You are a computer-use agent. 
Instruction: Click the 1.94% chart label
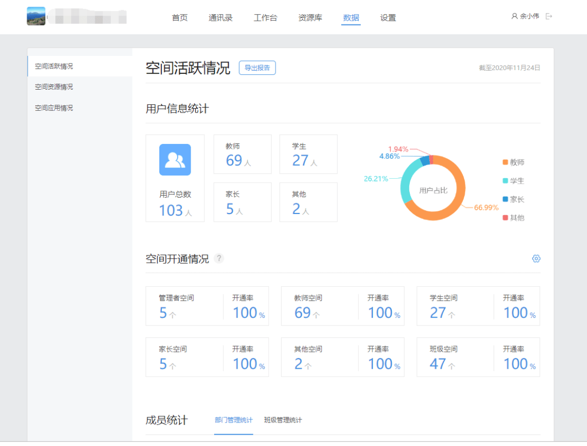click(x=398, y=149)
